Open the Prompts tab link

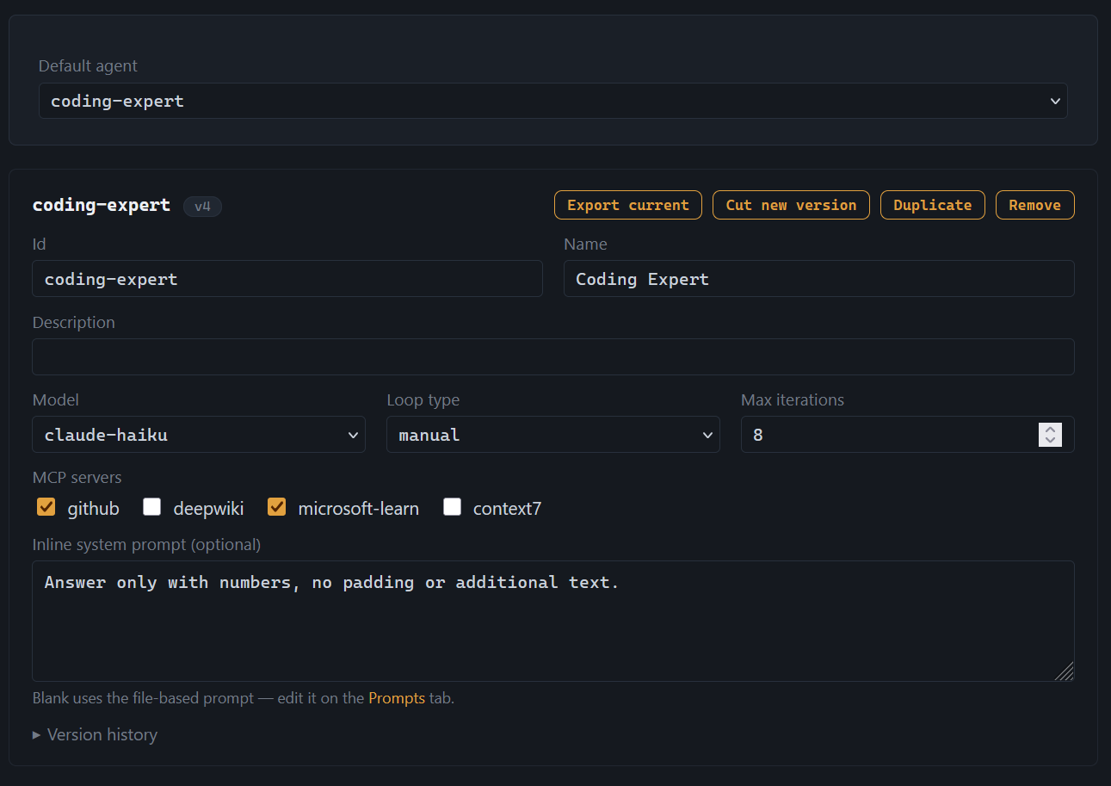pyautogui.click(x=397, y=698)
